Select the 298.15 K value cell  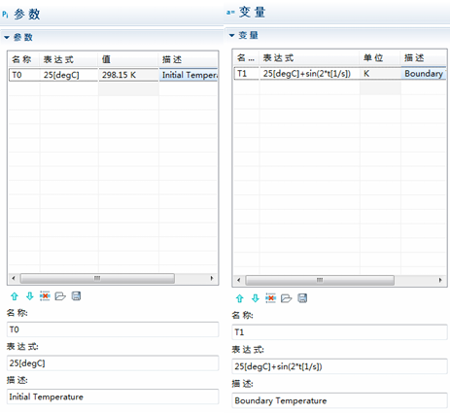click(x=128, y=75)
